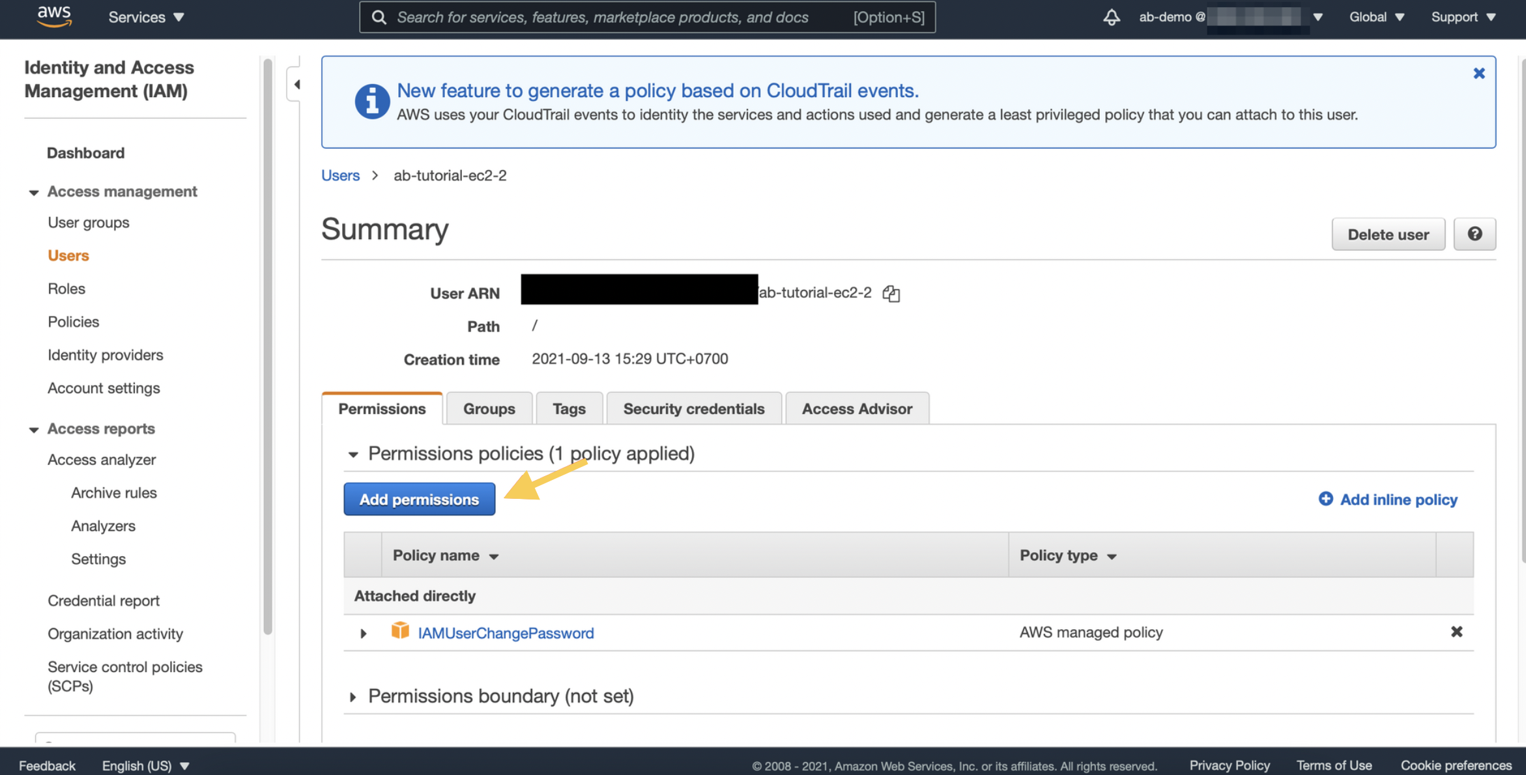Collapse the Access management section
Image resolution: width=1526 pixels, height=775 pixels.
pyautogui.click(x=34, y=192)
